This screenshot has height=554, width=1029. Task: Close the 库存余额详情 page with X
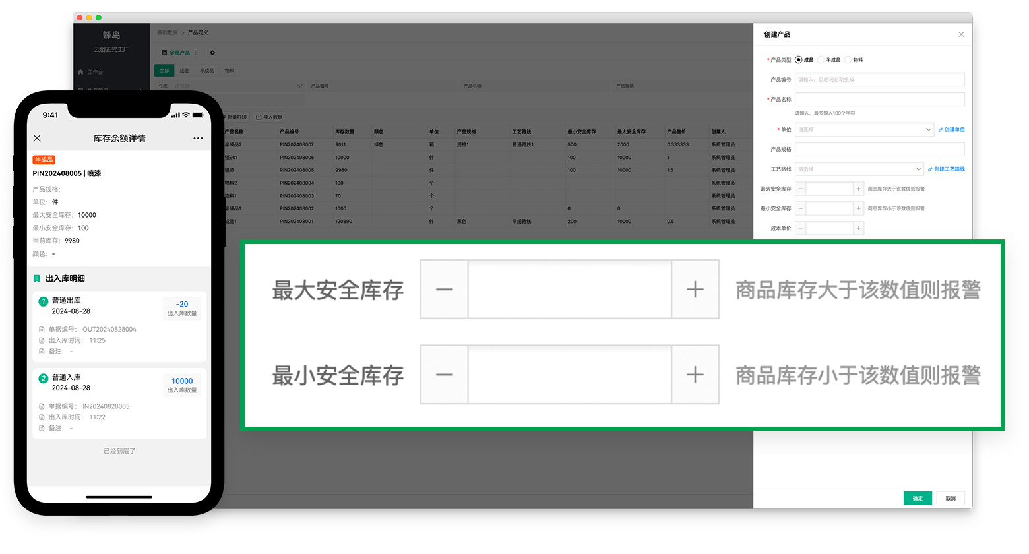coord(37,138)
